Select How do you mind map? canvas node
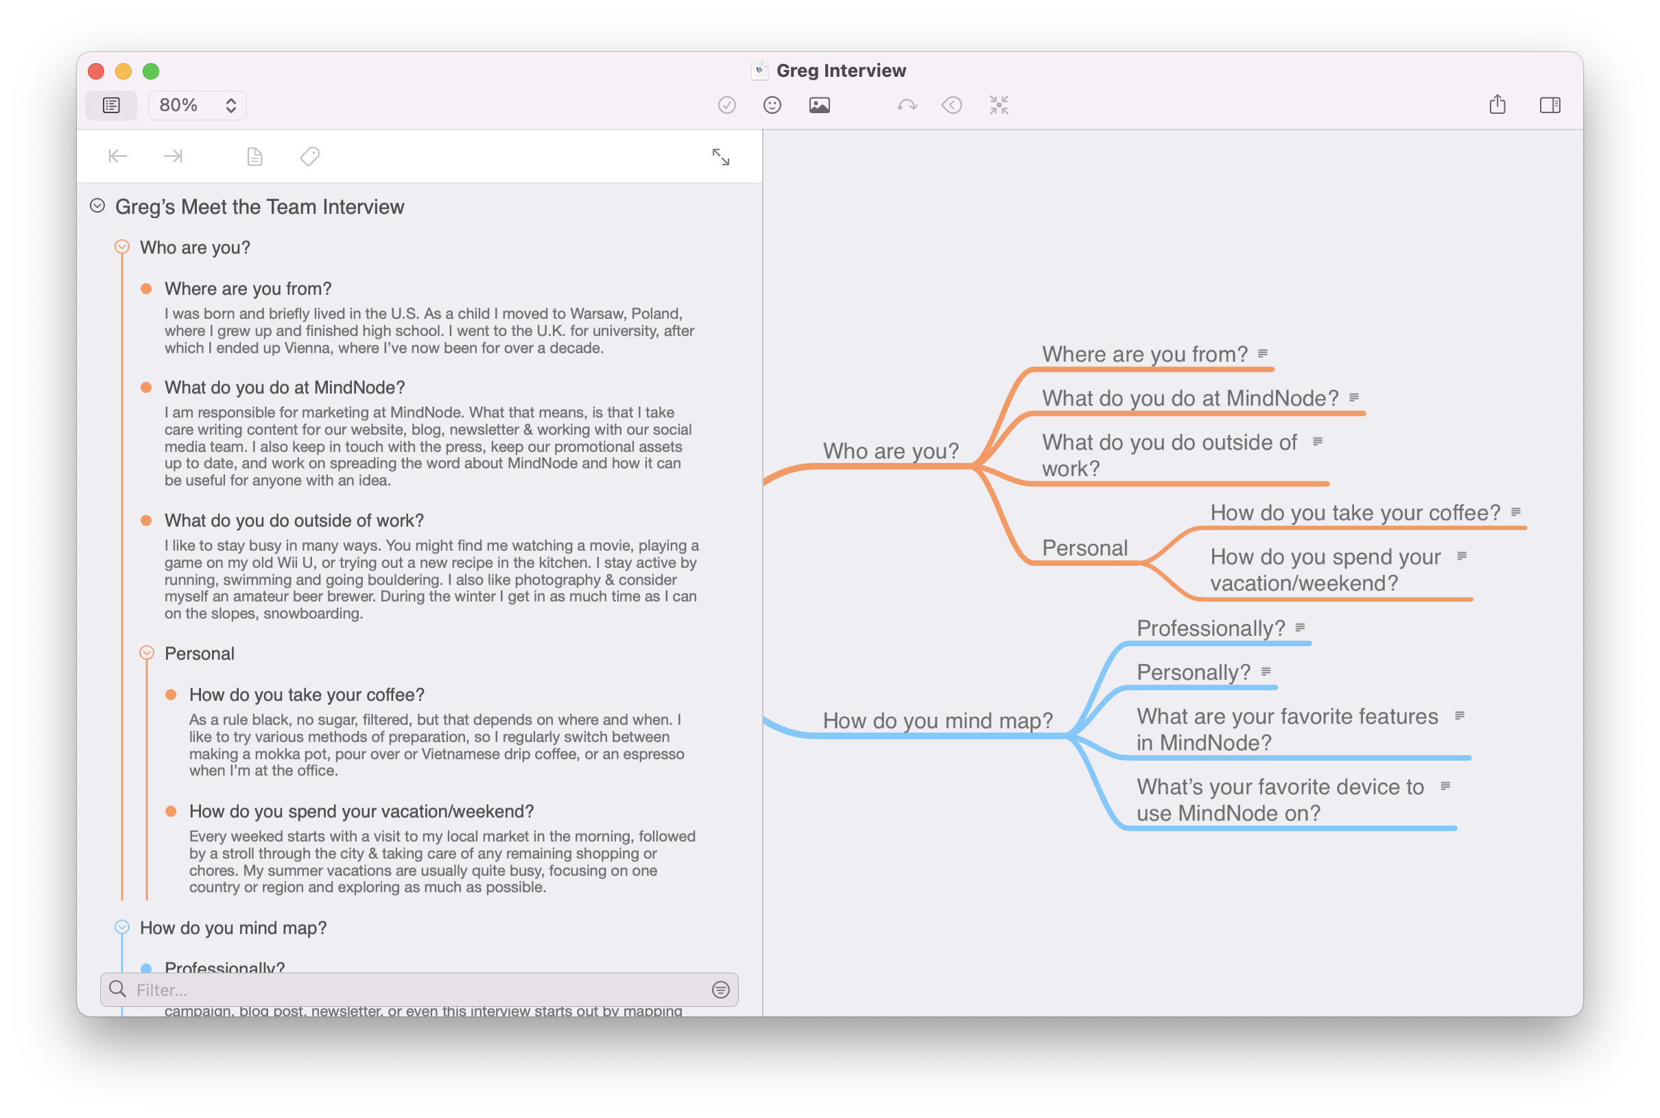The image size is (1660, 1118). [x=938, y=720]
